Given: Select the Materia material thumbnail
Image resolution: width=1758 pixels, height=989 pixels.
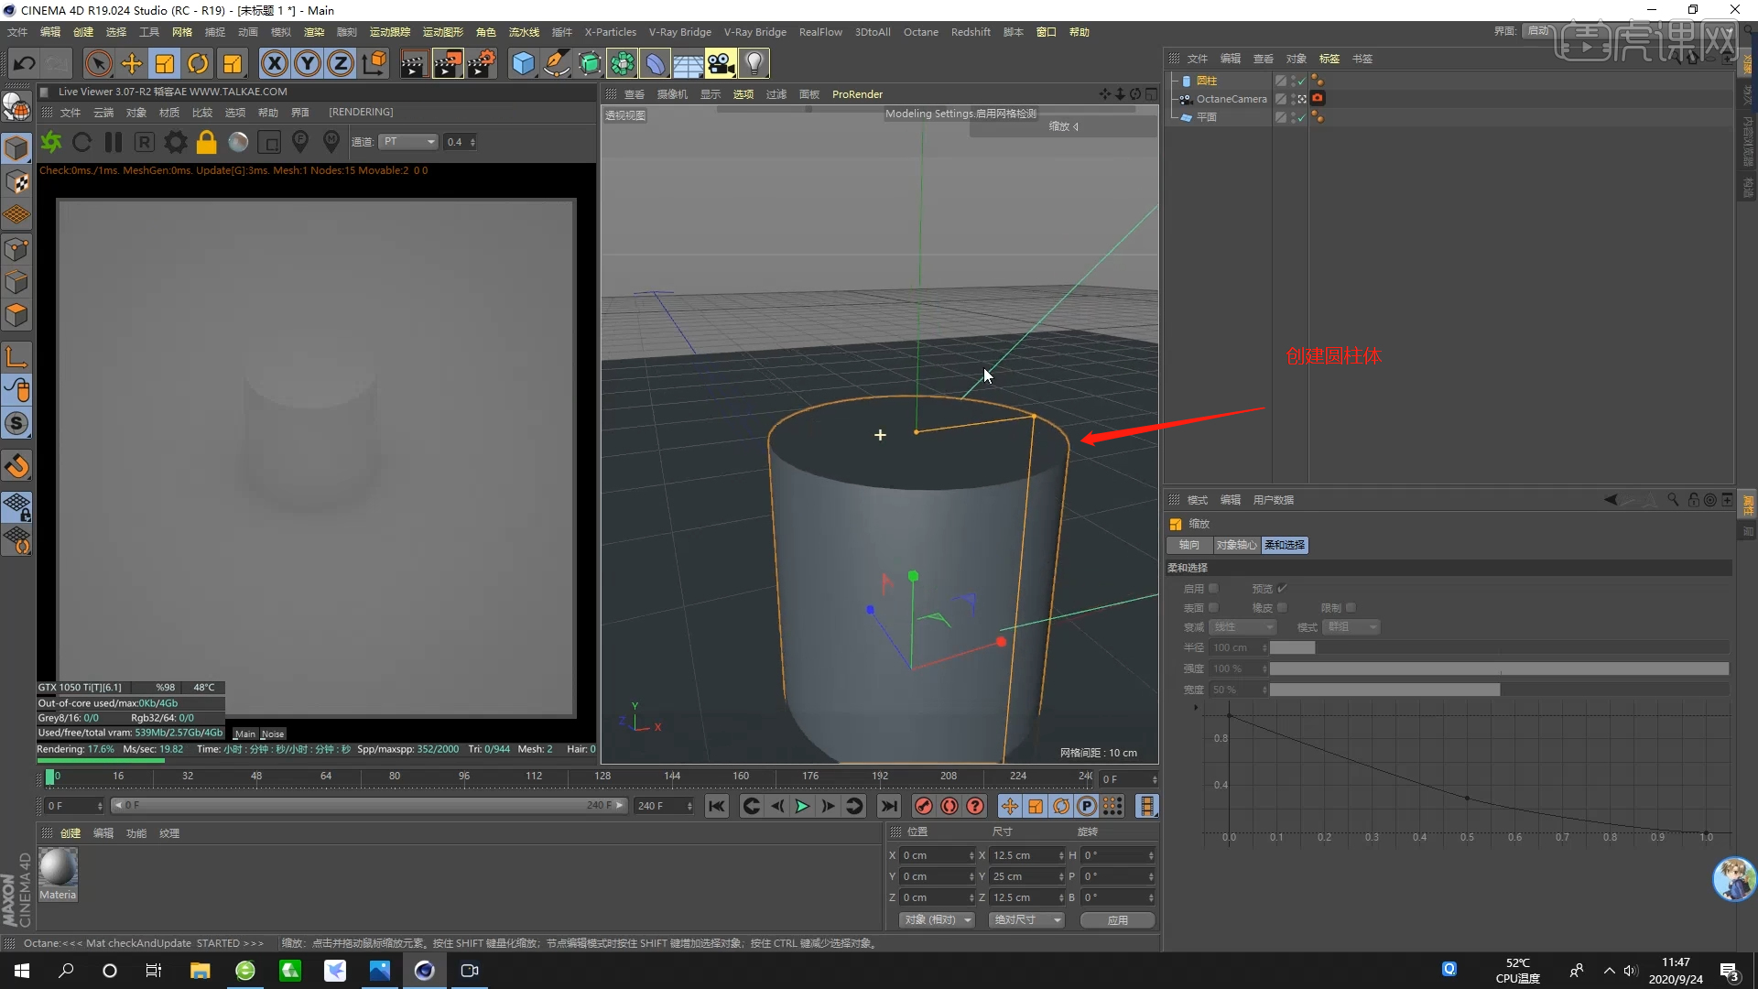Looking at the screenshot, I should coord(58,875).
